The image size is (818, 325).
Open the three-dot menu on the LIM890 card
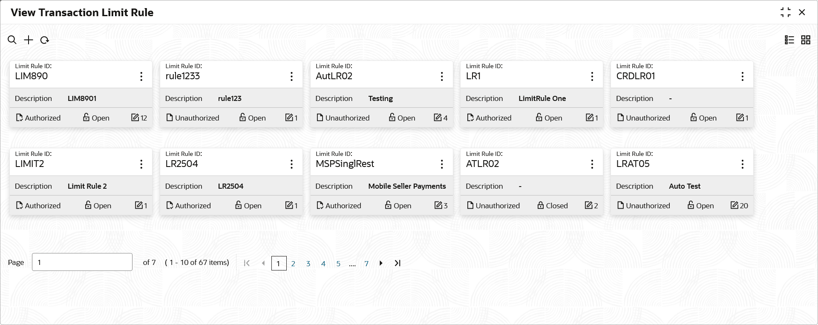141,76
